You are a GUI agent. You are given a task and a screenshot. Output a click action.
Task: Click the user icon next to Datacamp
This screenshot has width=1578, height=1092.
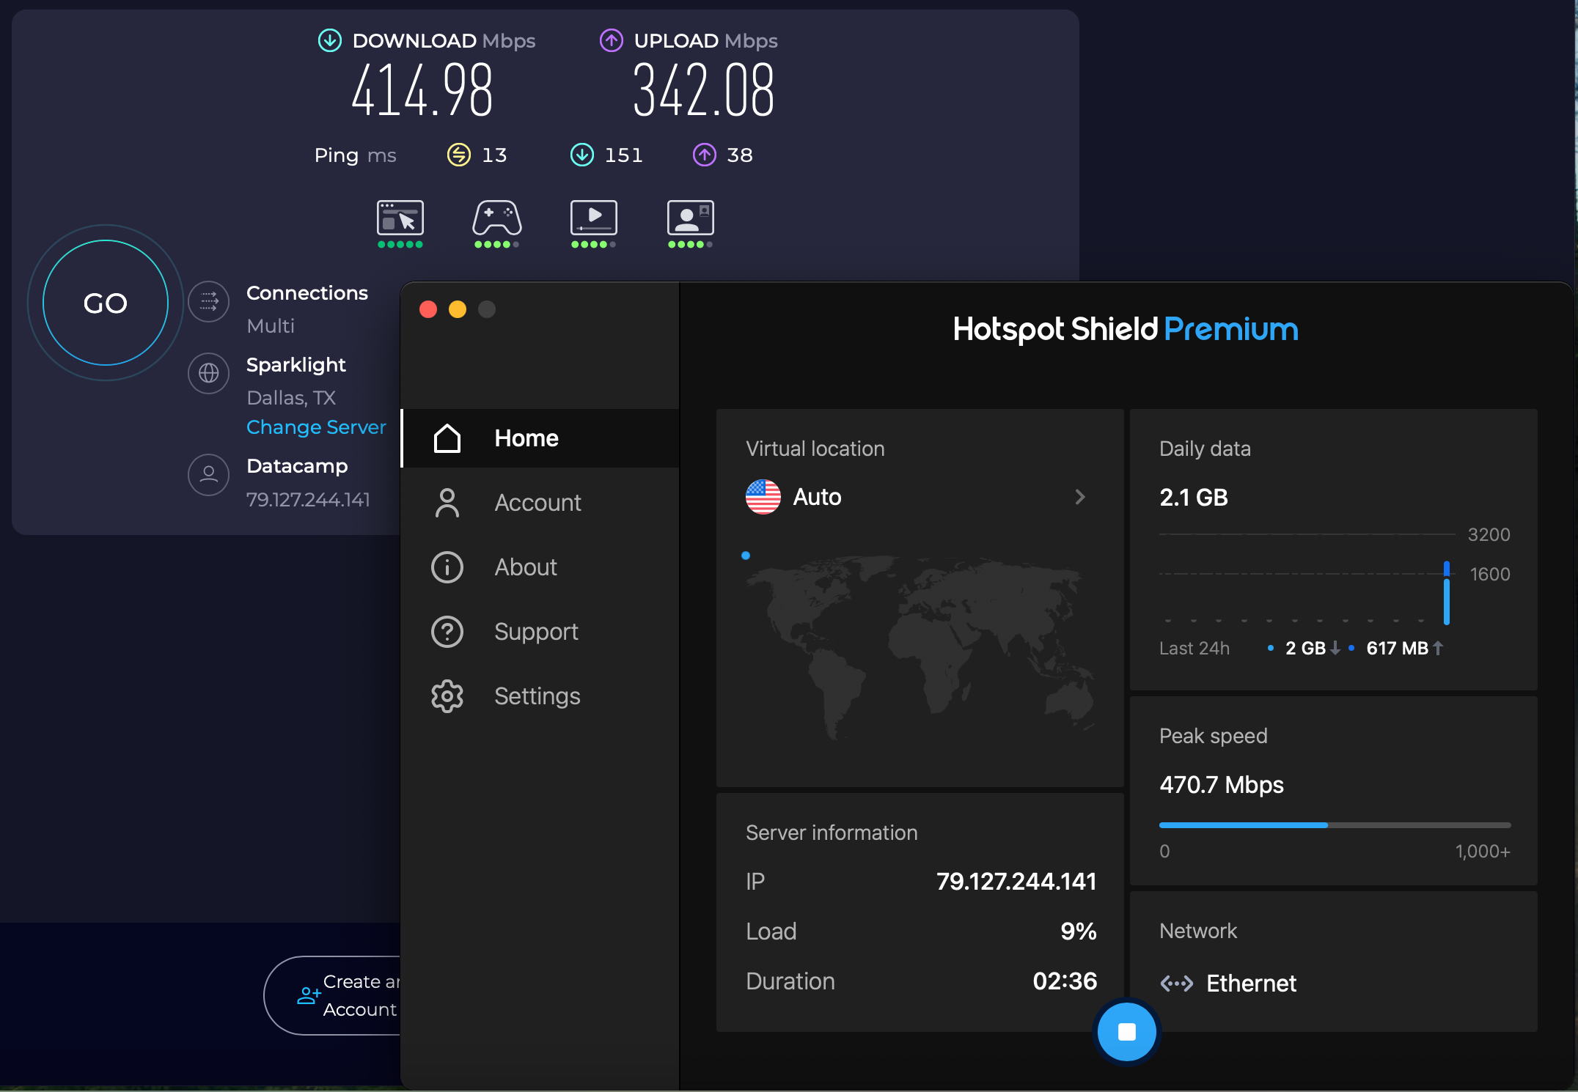click(x=209, y=474)
